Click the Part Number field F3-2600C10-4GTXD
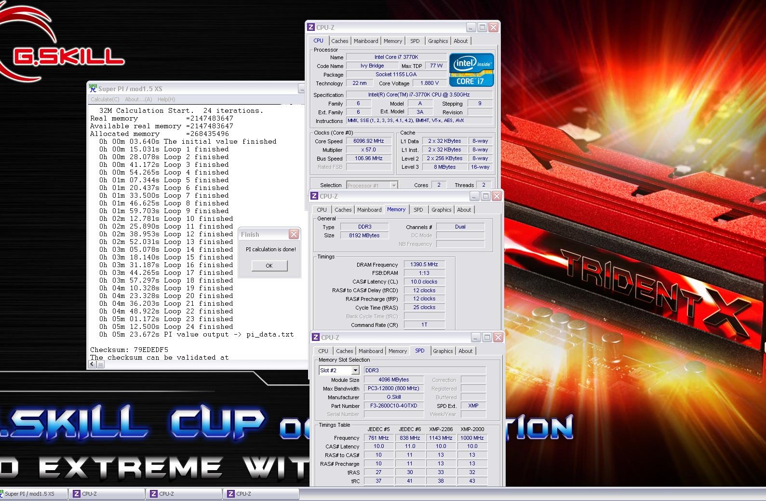The height and width of the screenshot is (501, 766). (x=394, y=406)
